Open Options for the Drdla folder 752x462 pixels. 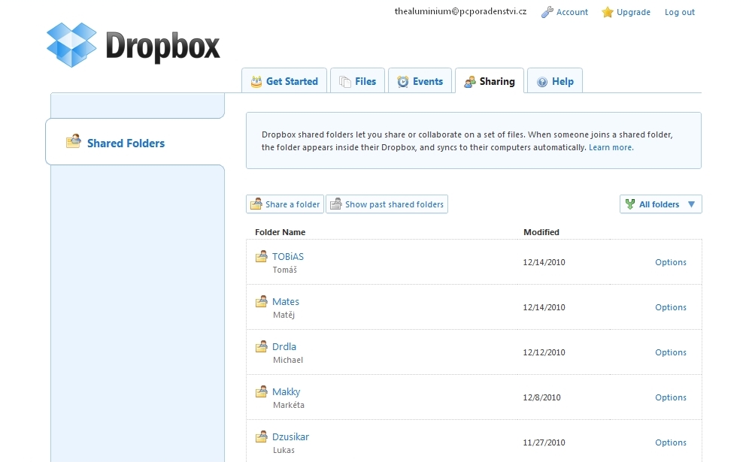pos(671,352)
